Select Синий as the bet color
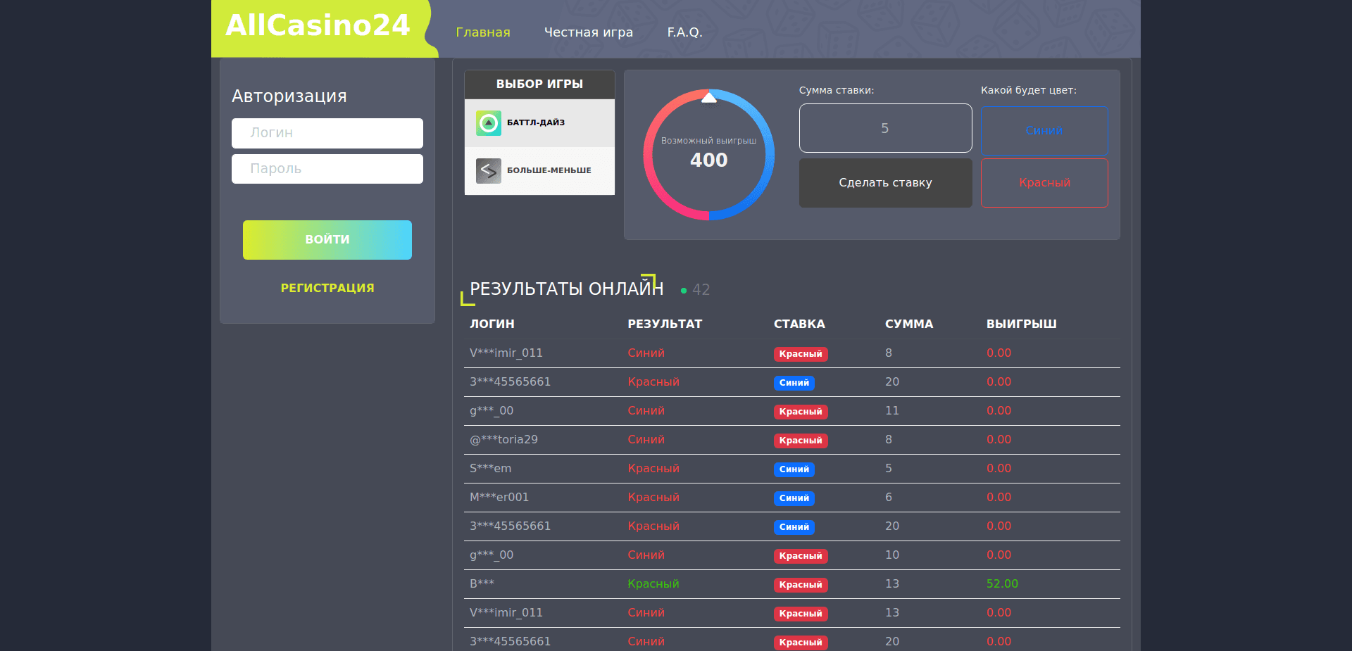The image size is (1352, 651). [1044, 130]
